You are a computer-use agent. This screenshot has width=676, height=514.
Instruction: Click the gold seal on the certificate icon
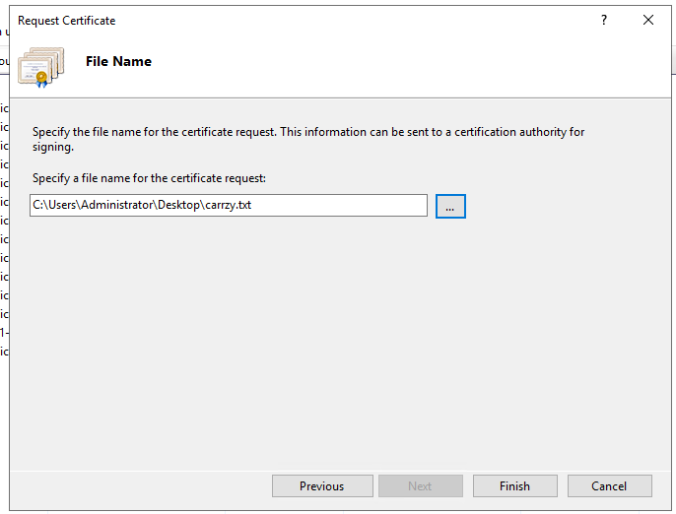[40, 77]
